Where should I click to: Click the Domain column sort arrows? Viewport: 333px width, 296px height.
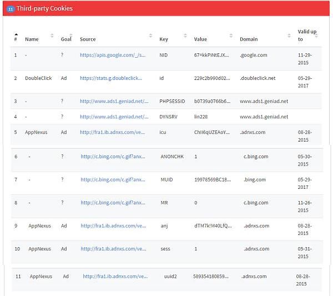point(289,36)
